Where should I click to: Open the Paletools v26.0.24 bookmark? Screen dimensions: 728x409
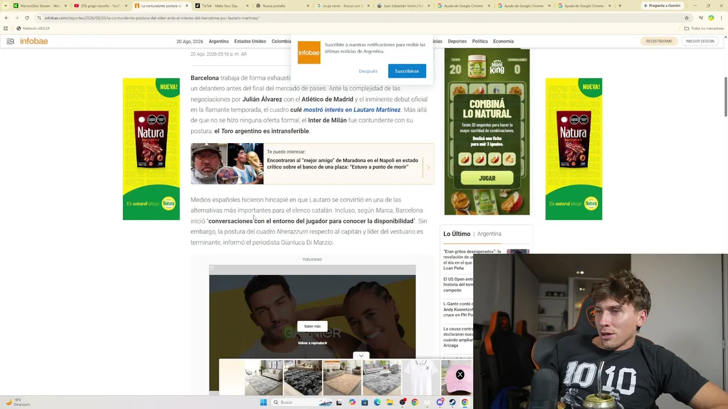(33, 28)
